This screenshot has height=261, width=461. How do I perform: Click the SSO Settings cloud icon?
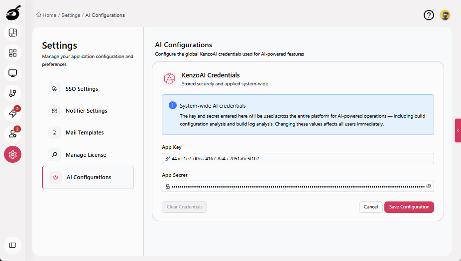54,89
